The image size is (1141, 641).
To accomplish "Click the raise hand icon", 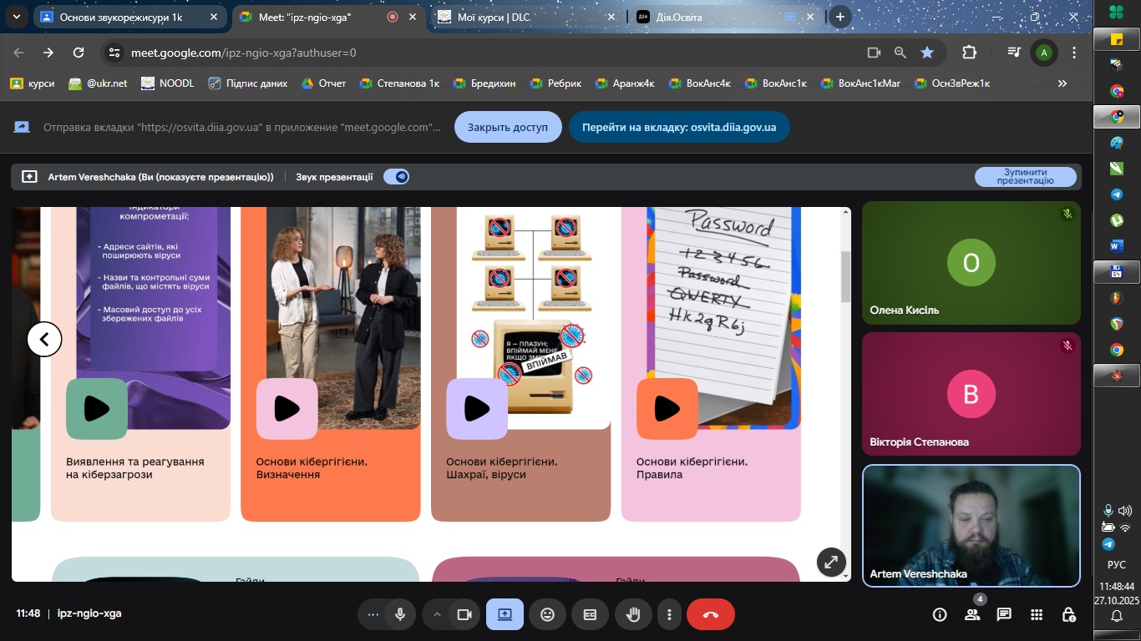I will pos(633,614).
